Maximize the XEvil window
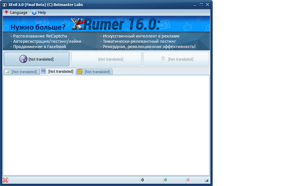 (201, 5)
